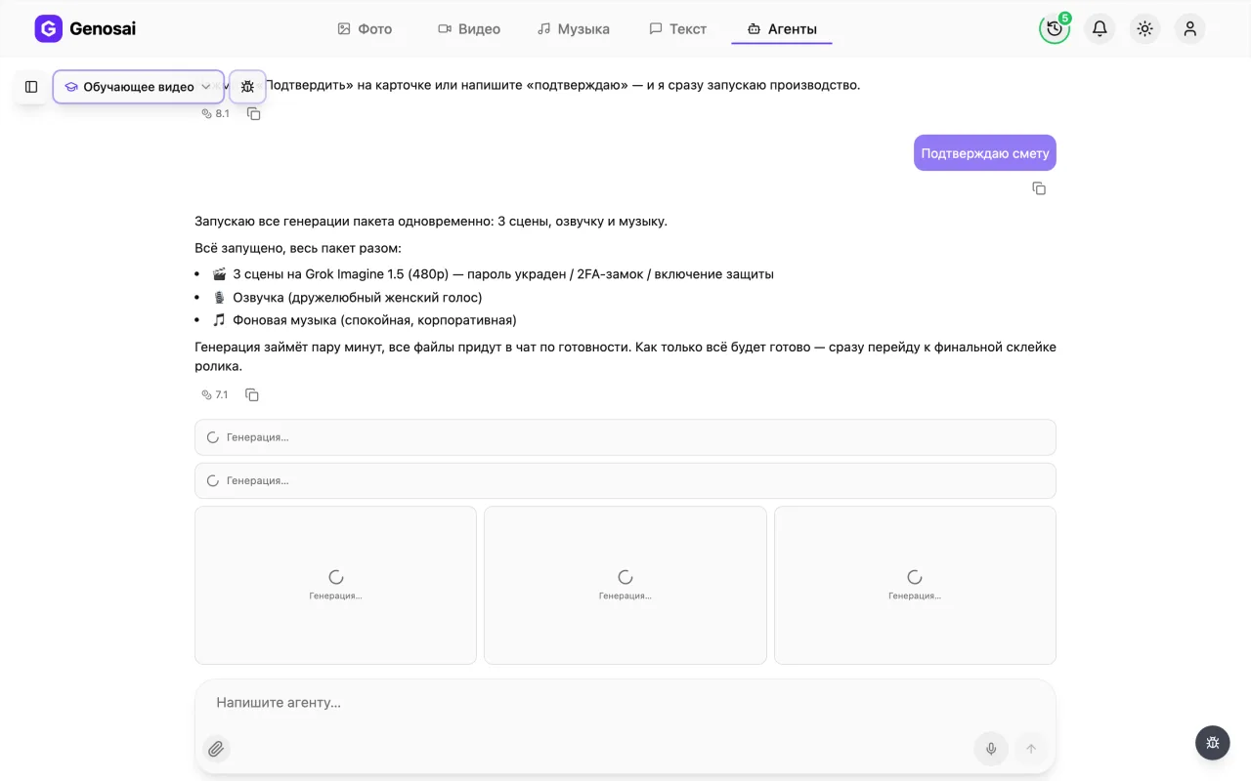Copy the agent reply marked 7.1
This screenshot has width=1251, height=781.
coord(252,395)
